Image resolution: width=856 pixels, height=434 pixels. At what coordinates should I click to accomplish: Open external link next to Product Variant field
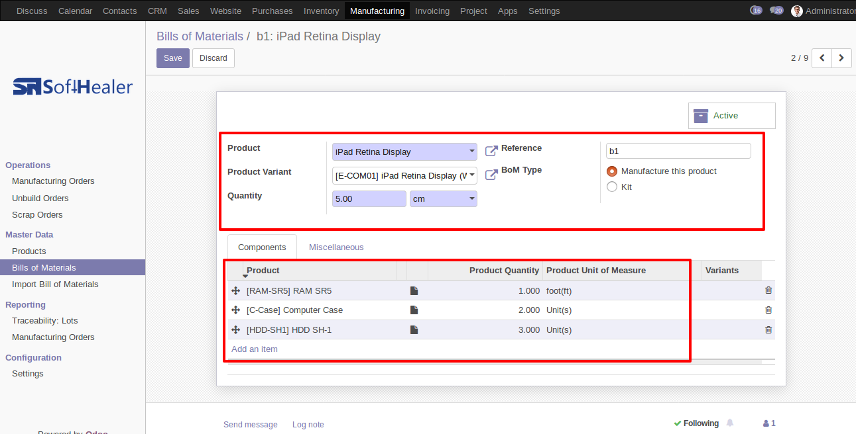(491, 175)
